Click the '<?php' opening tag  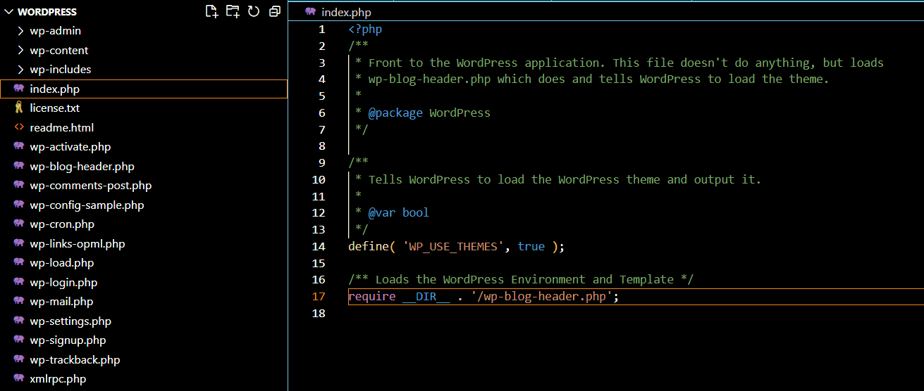pos(365,30)
